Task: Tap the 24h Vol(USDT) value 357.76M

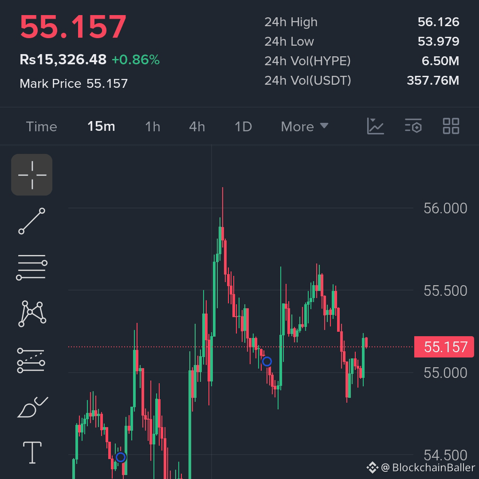Action: coord(433,80)
